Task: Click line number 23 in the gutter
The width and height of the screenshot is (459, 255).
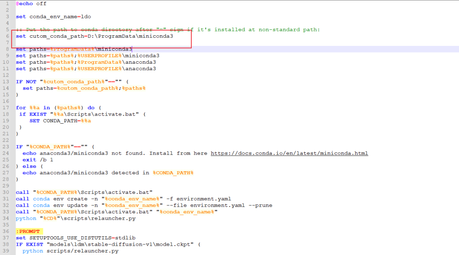Action: pos(6,147)
